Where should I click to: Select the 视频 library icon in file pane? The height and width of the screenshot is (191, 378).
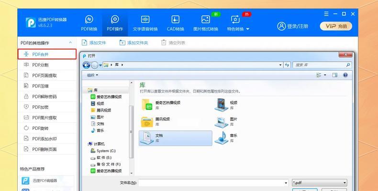221,105
